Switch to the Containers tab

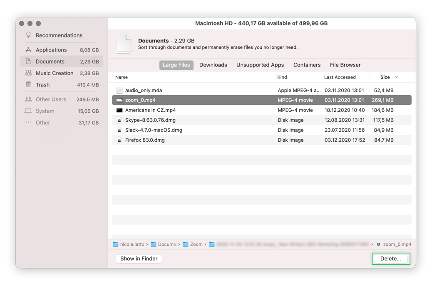pos(307,65)
